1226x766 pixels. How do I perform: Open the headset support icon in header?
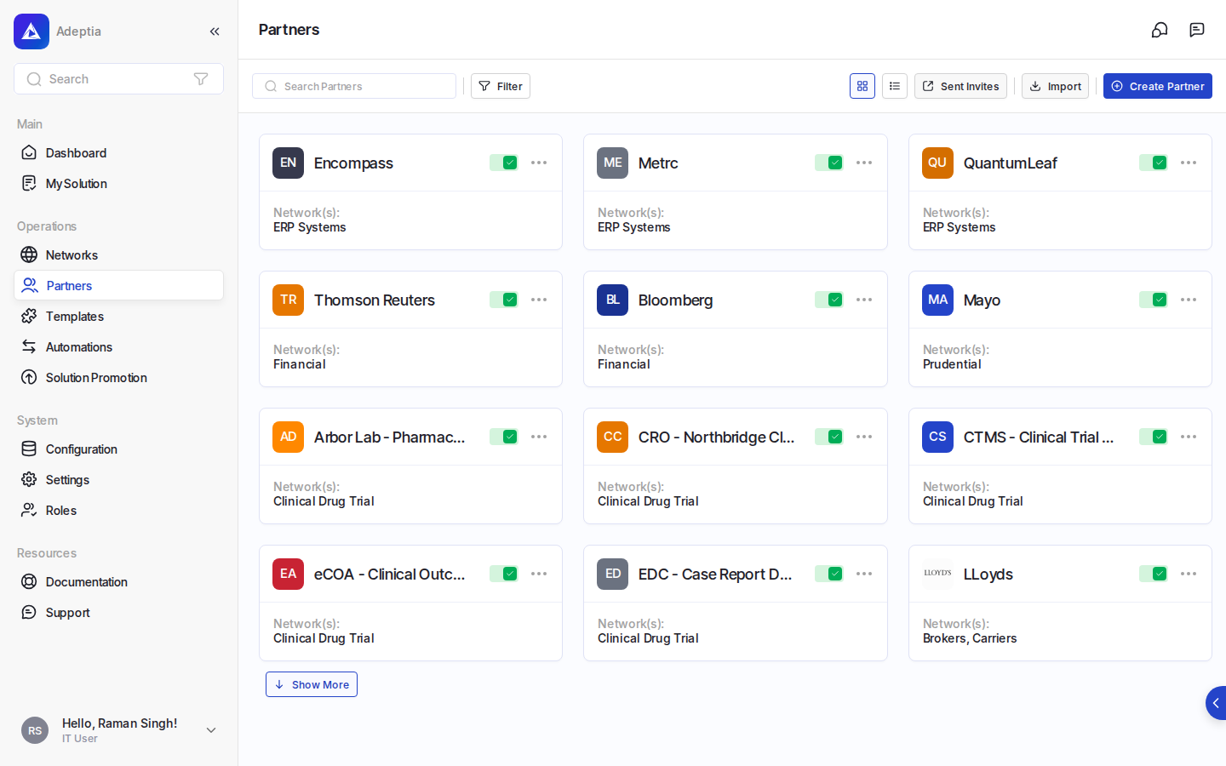tap(1160, 30)
